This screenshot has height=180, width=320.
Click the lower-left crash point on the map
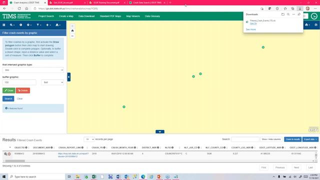pos(124,106)
